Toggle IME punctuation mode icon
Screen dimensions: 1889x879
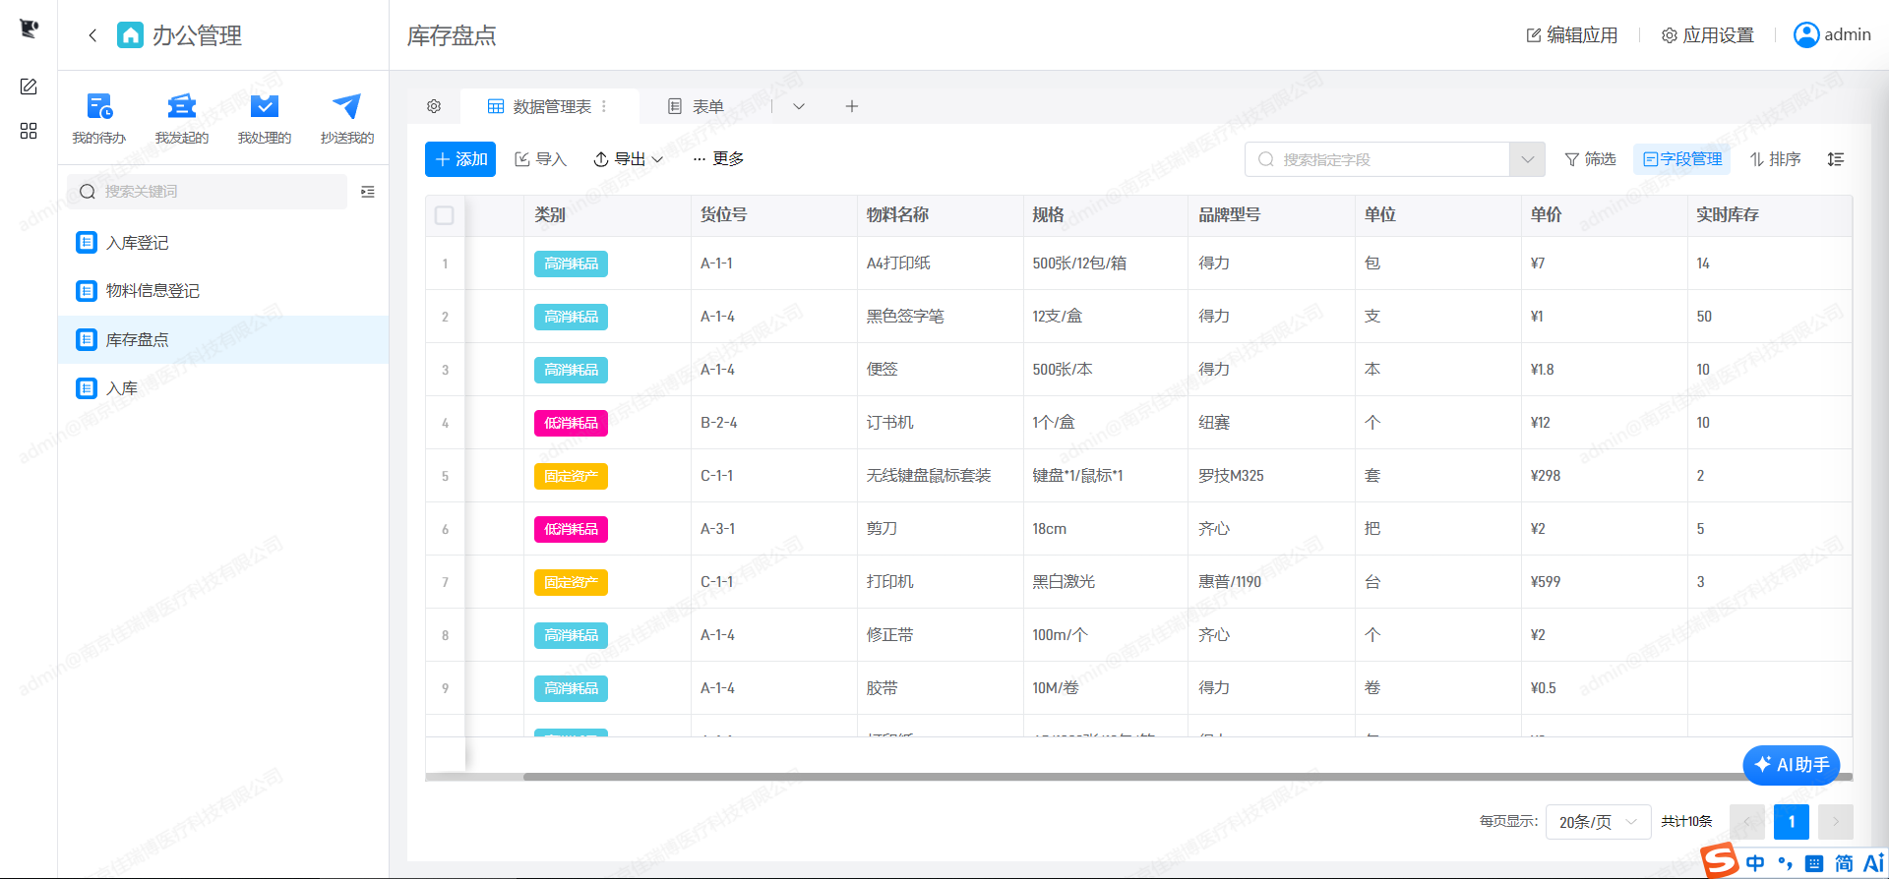click(x=1785, y=863)
